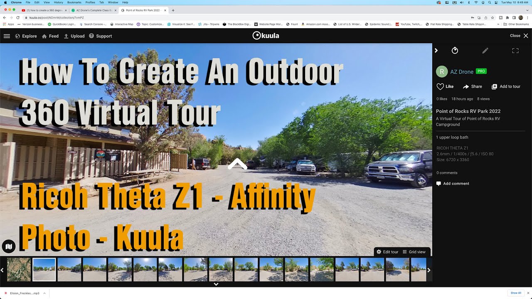This screenshot has height=299, width=532.
Task: Click forward navigation arrow hotspot in panorama
Action: pyautogui.click(x=237, y=164)
